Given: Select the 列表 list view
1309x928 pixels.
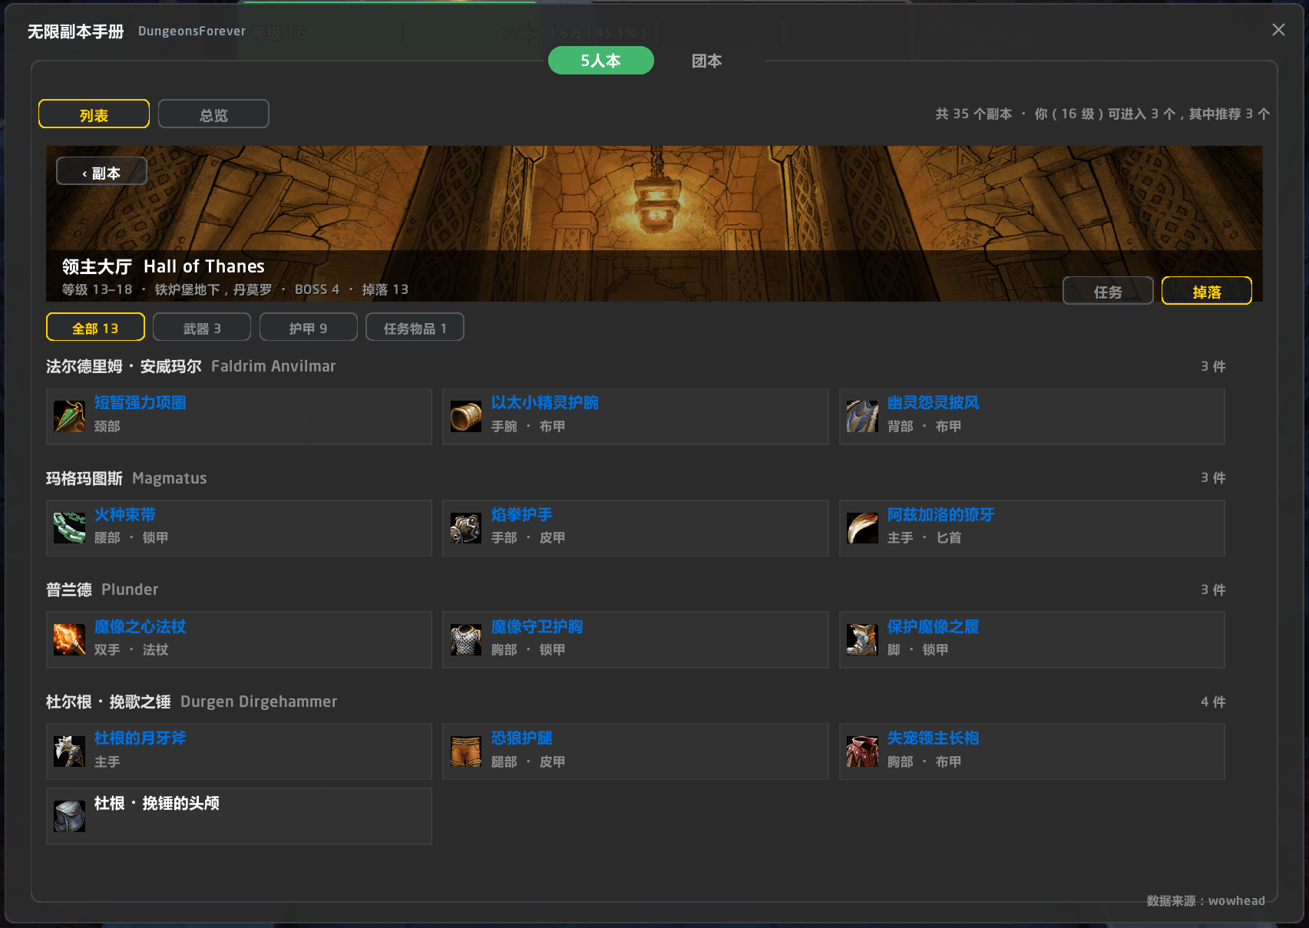Looking at the screenshot, I should 94,114.
